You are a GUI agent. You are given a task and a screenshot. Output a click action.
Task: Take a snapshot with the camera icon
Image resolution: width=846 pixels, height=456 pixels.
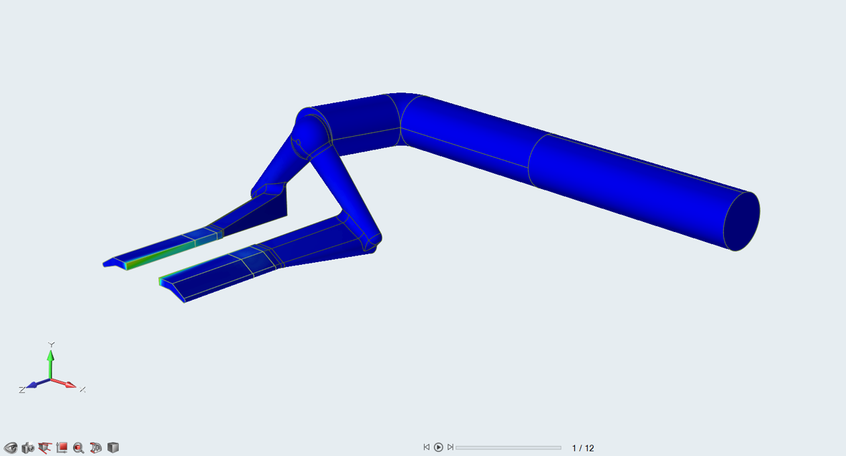coord(28,448)
